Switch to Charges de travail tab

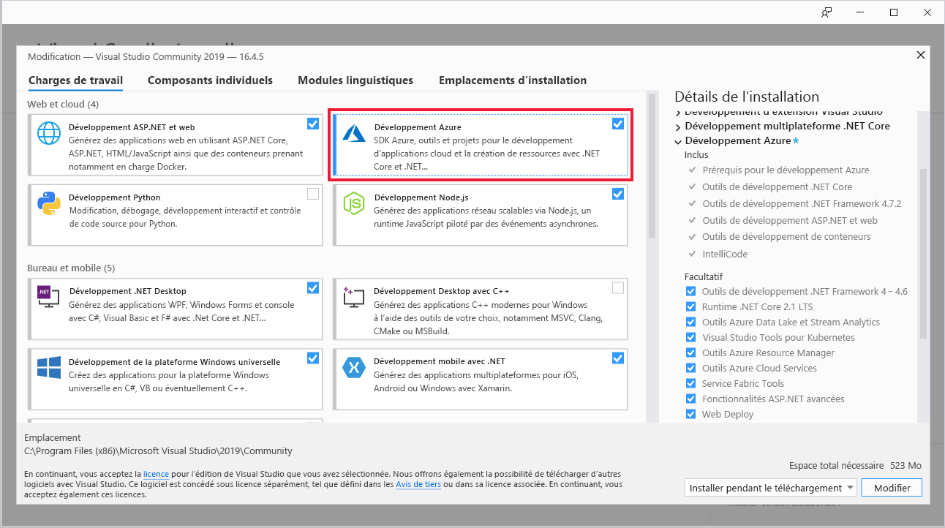(x=75, y=80)
